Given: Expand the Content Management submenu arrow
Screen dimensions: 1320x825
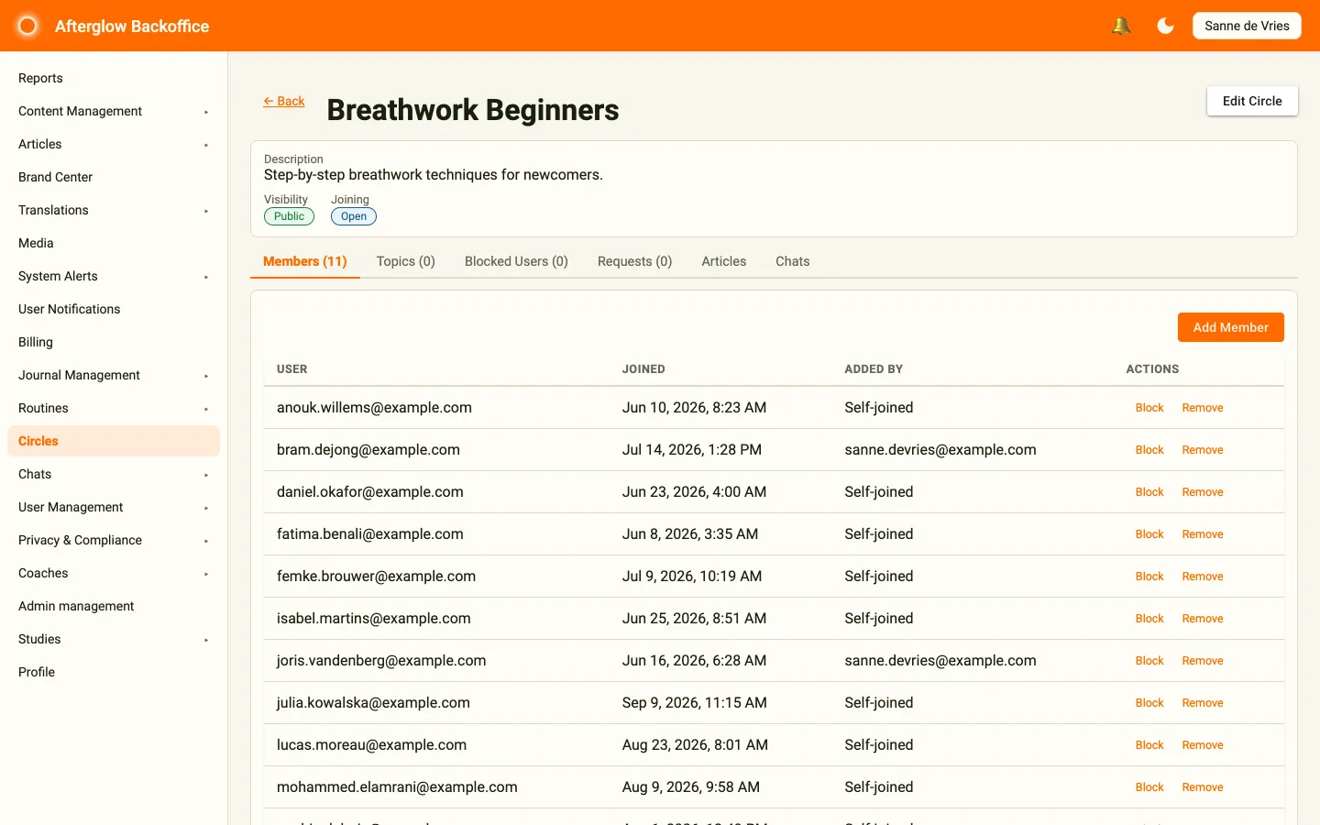Looking at the screenshot, I should tap(206, 112).
